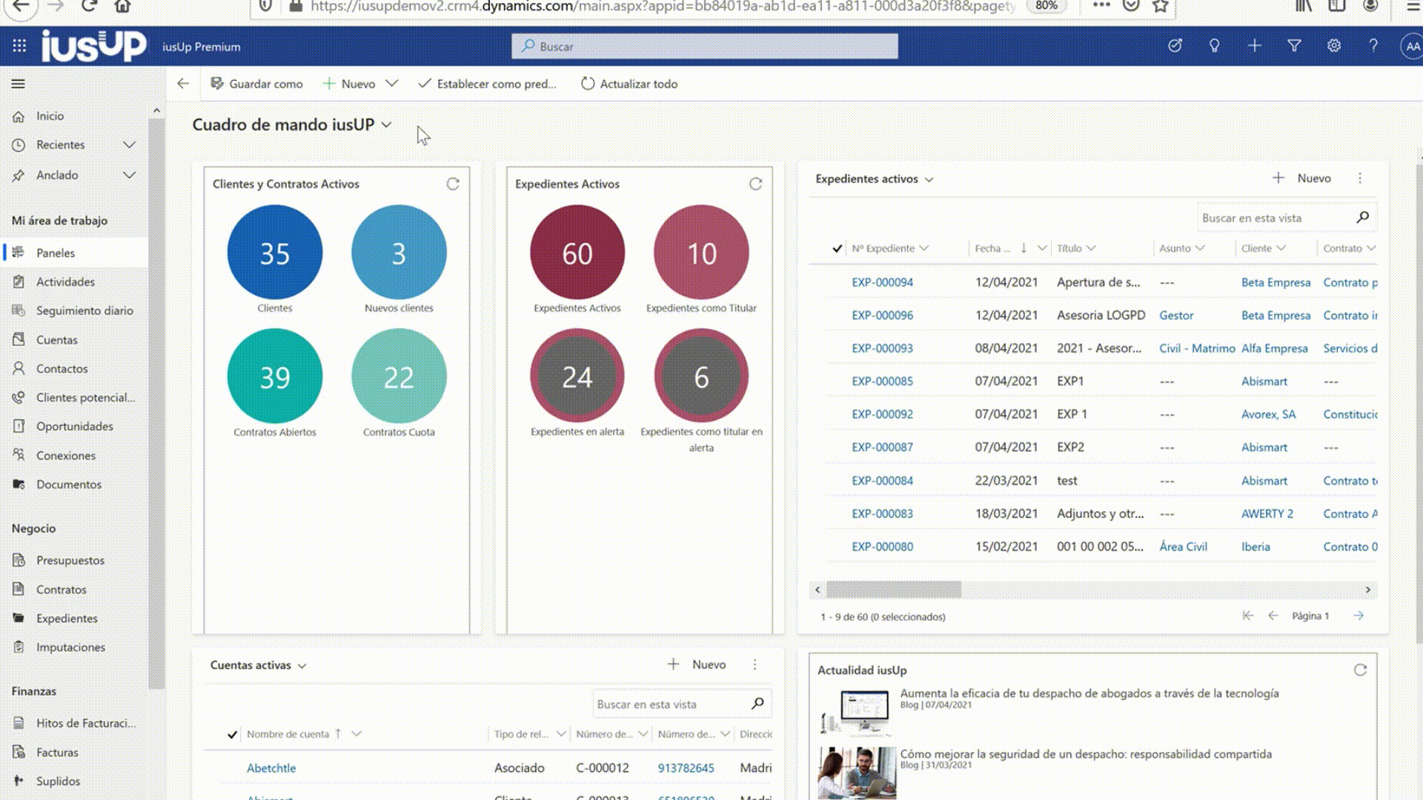Select all rows in Expedientes grid
This screenshot has width=1423, height=800.
tap(837, 248)
